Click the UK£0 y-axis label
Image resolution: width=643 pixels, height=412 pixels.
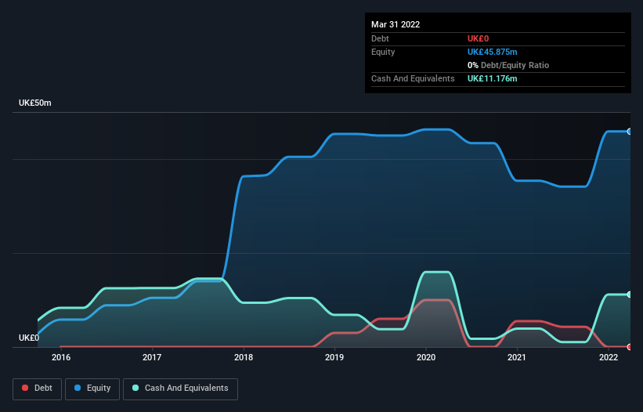[29, 338]
